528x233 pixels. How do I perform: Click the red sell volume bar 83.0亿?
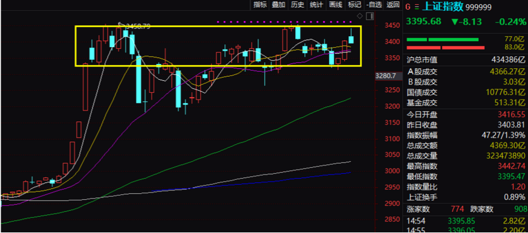446,48
